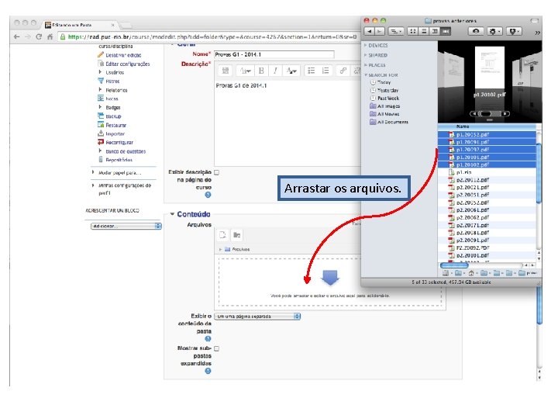This screenshot has height=419, width=558.
Task: Expand Usuários in the settings tree
Action: click(100, 72)
